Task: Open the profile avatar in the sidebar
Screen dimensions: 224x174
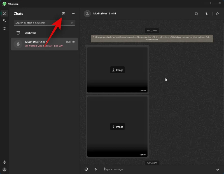Action: [4, 170]
